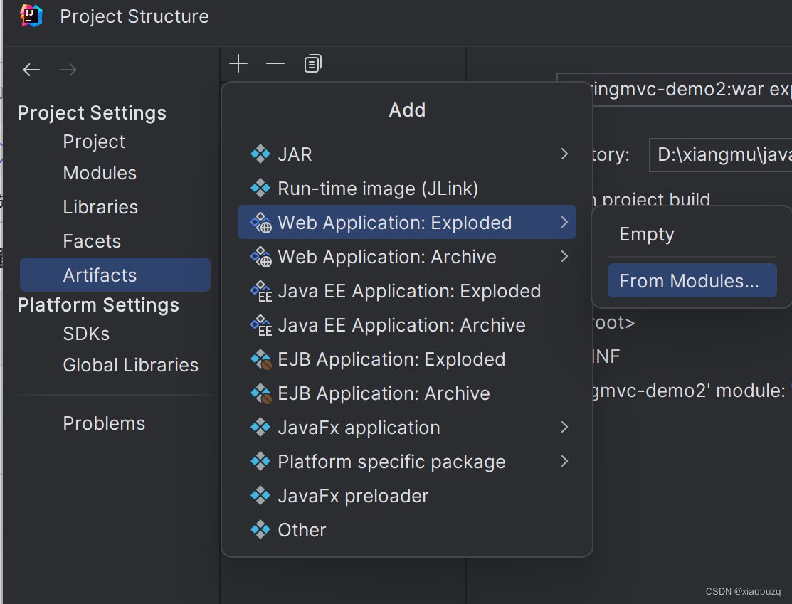Click the JAR artifact icon

coord(260,154)
